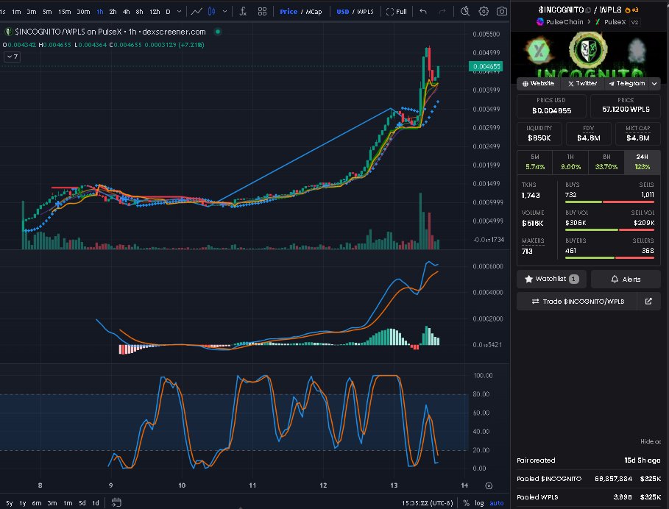Select the 24H price change tab
The width and height of the screenshot is (669, 509).
(642, 162)
